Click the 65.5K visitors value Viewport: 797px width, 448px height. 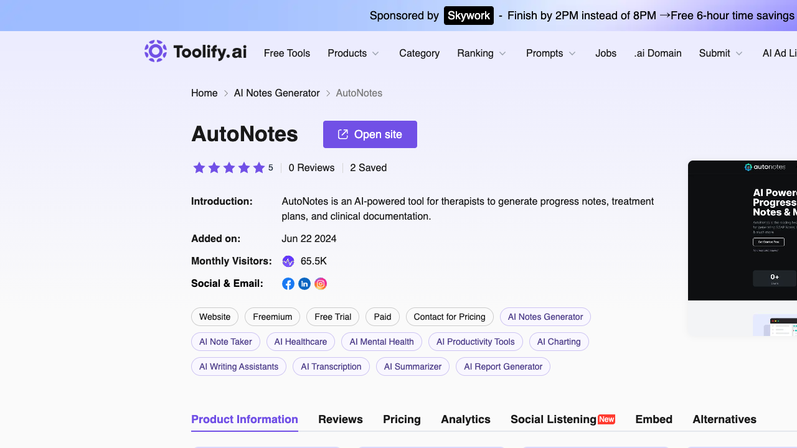314,261
